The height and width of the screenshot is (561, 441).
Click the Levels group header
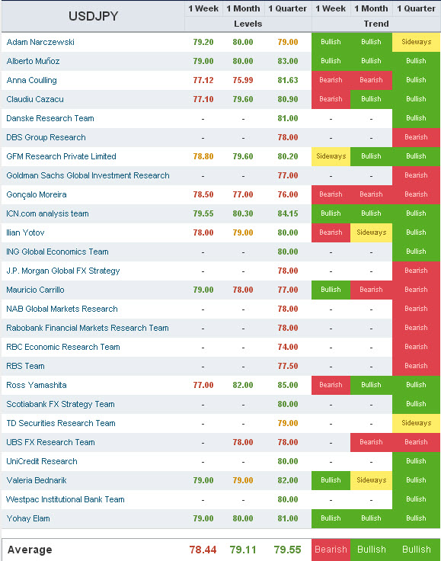pyautogui.click(x=248, y=24)
